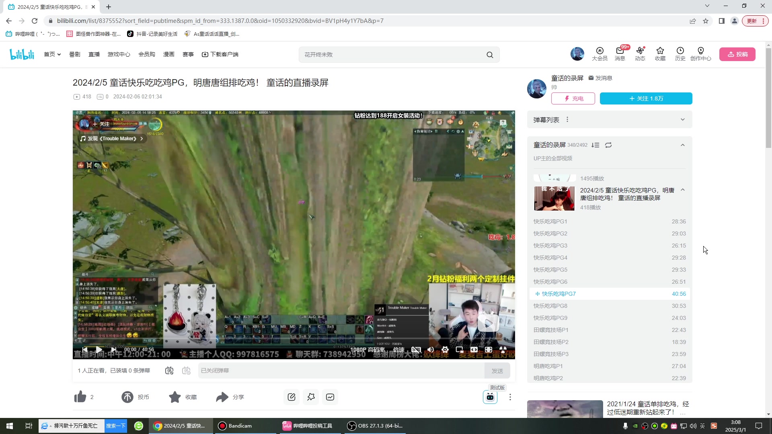
Task: Collapse the current video's part list
Action: click(x=683, y=190)
